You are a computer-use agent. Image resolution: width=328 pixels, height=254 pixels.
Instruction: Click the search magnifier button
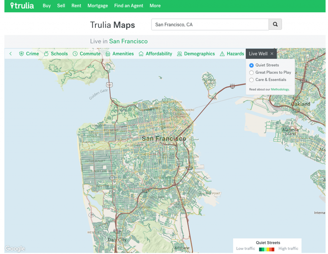(x=275, y=24)
